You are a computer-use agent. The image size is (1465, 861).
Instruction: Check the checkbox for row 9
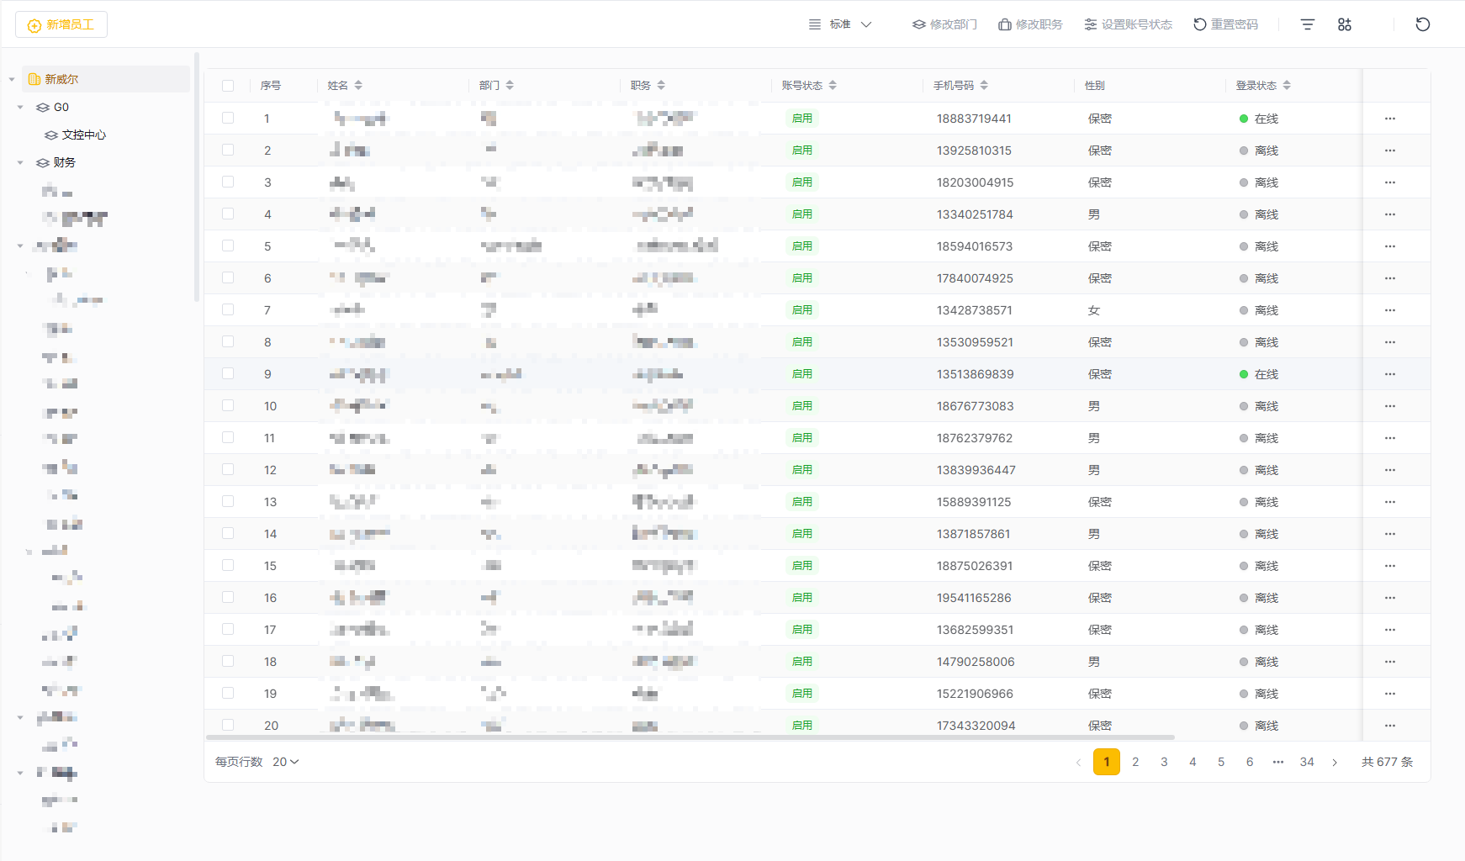228,373
